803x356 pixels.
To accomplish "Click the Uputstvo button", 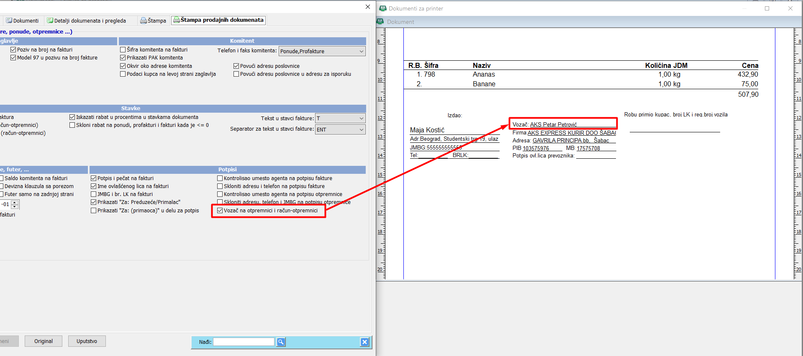I will pos(87,341).
